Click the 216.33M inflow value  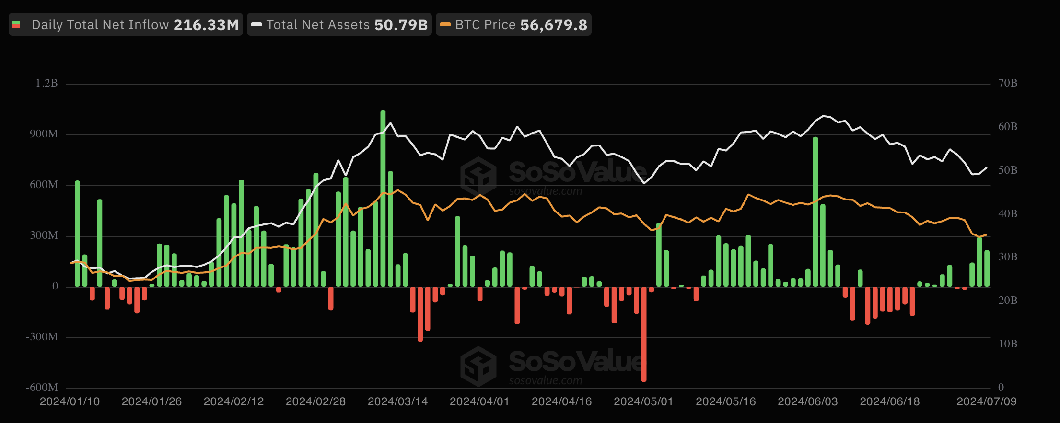206,25
